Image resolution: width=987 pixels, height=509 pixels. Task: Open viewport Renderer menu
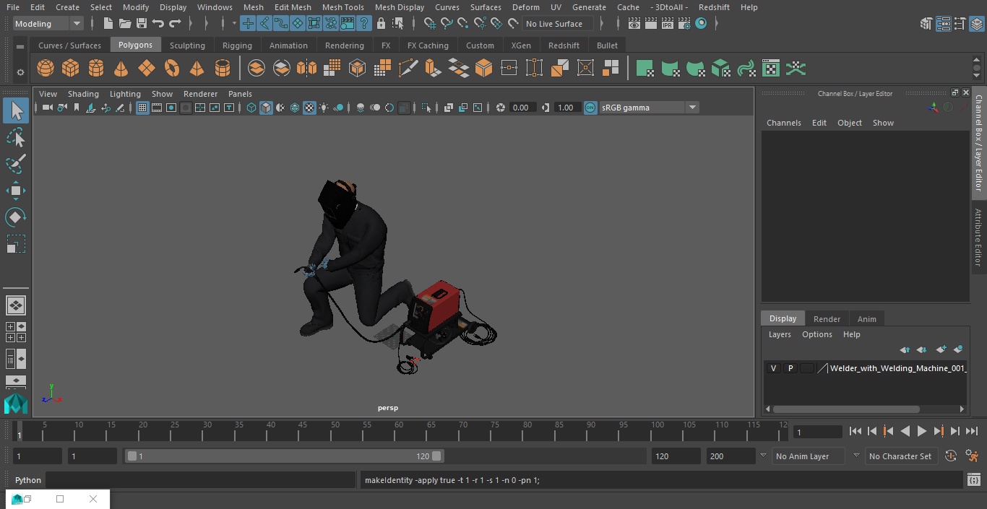coord(200,94)
